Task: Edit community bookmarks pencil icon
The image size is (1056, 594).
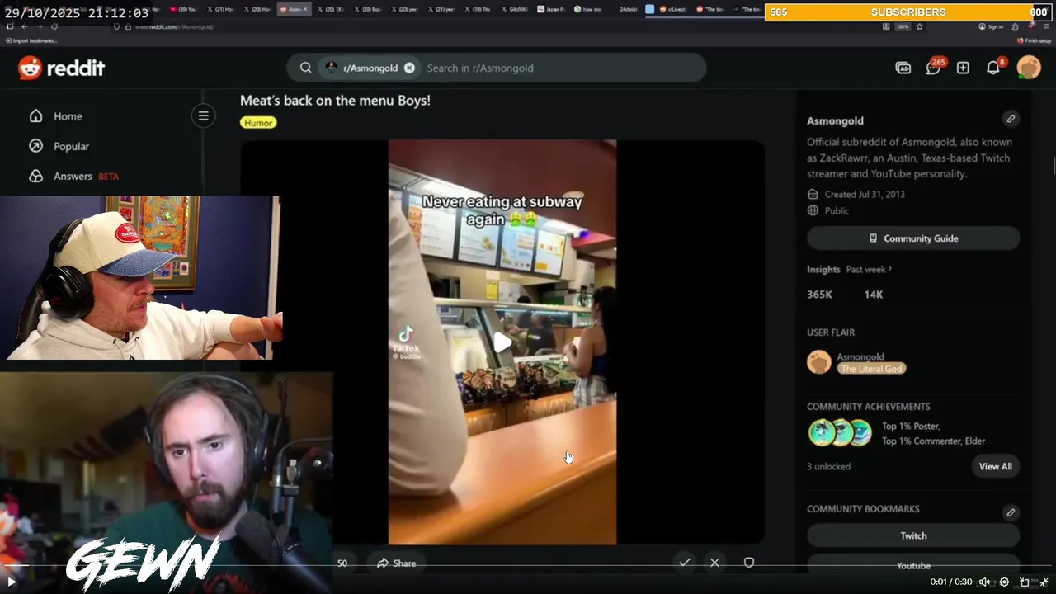Action: (1011, 512)
